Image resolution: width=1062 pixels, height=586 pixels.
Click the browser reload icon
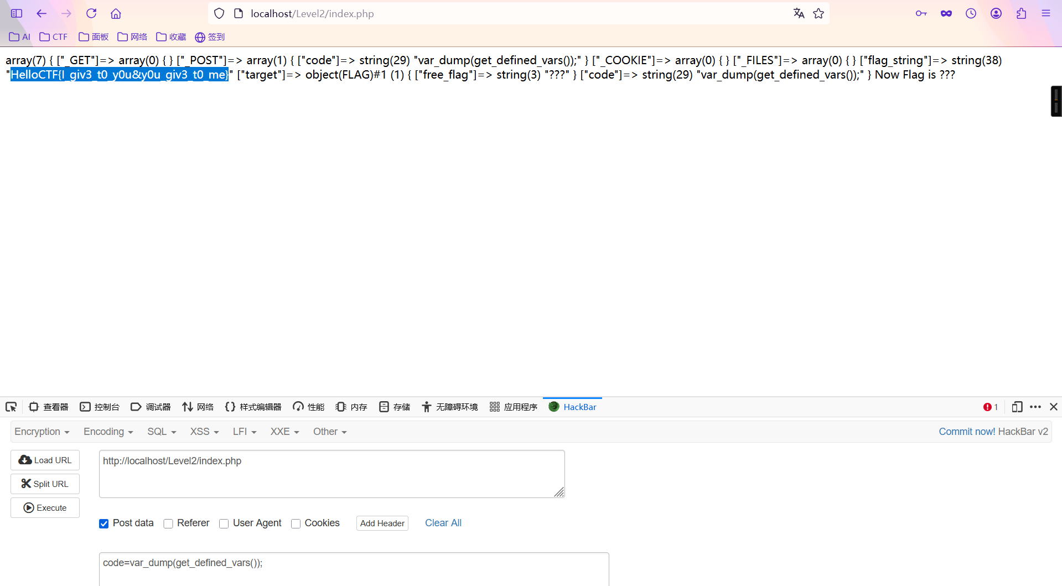coord(91,13)
